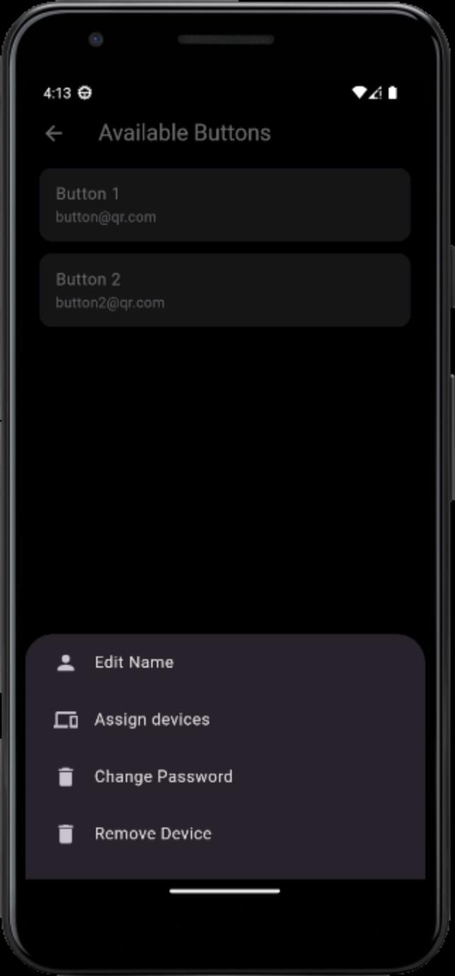
Task: Click the trash icon beside Change Password
Action: coord(66,777)
